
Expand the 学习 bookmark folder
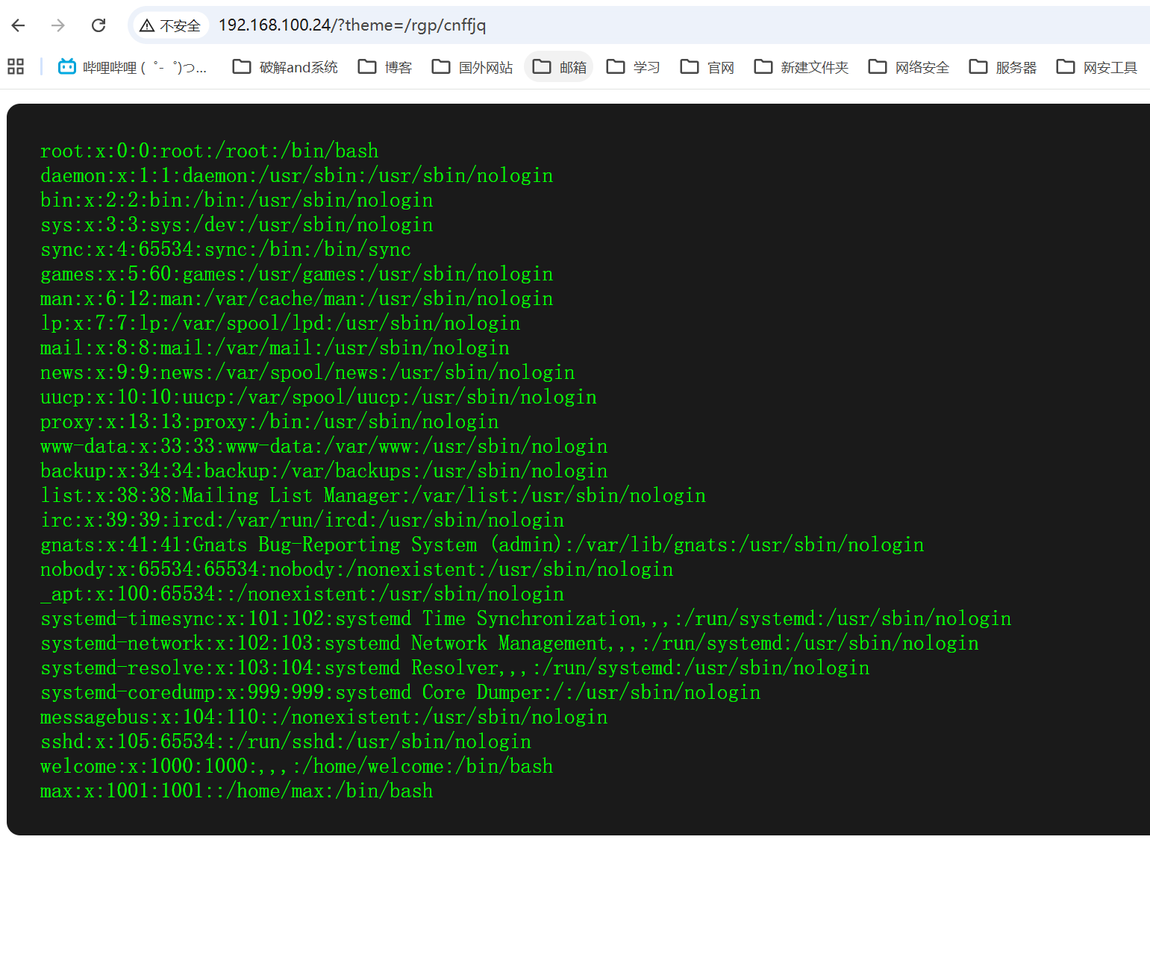[634, 67]
